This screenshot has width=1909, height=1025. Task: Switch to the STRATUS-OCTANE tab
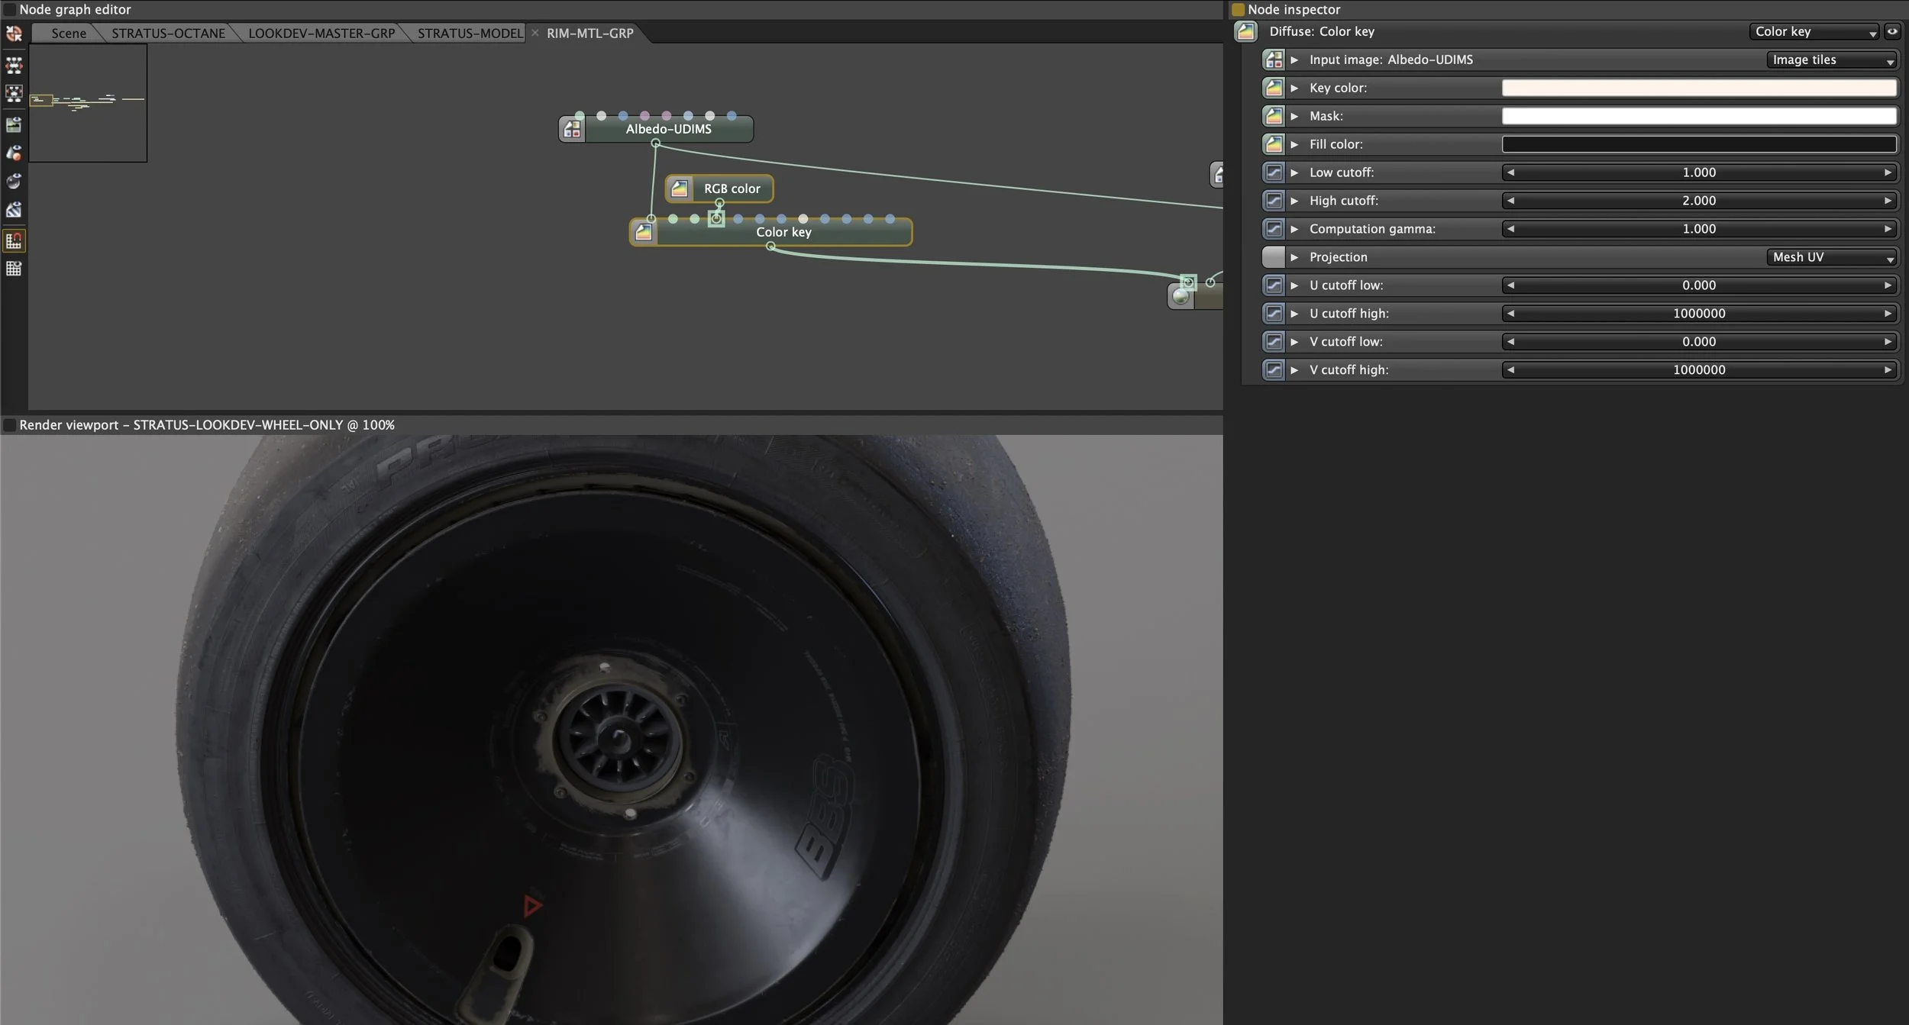click(x=168, y=33)
